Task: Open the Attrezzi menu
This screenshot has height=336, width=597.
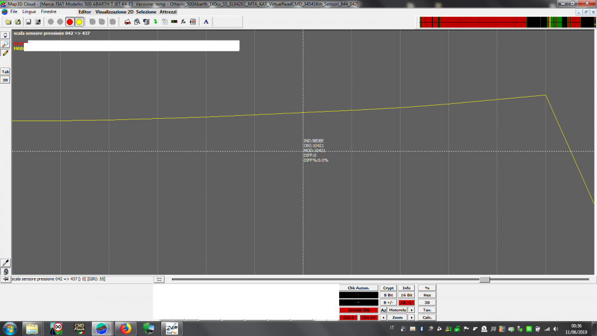Action: click(x=168, y=12)
